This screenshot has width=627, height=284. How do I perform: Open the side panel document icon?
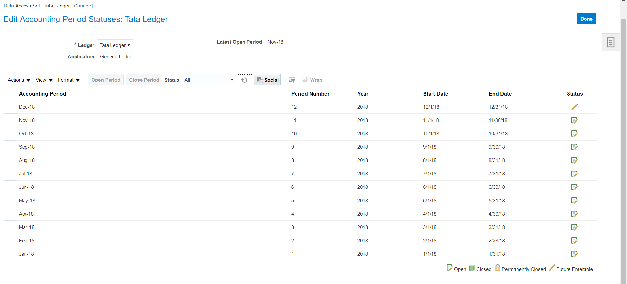click(610, 42)
